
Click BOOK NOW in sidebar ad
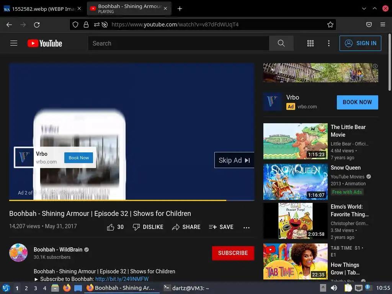[x=357, y=102]
